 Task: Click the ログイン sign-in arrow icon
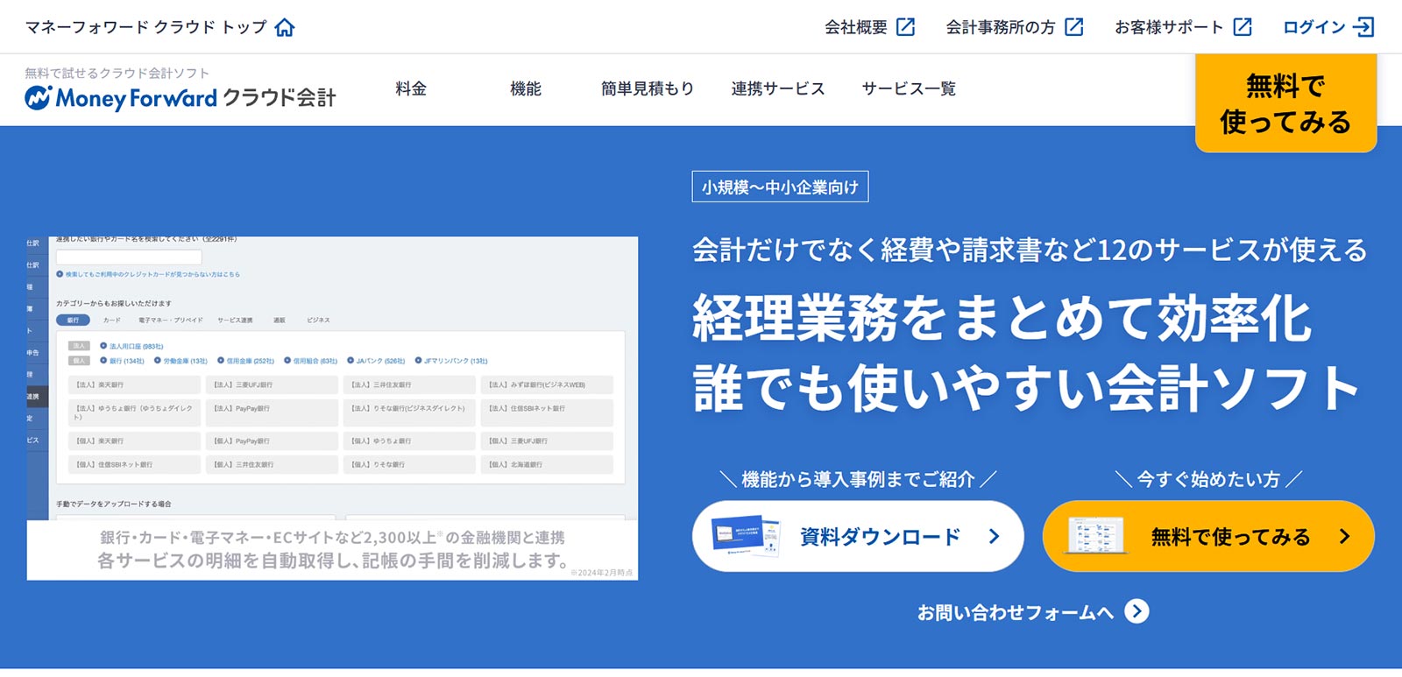pos(1363,27)
